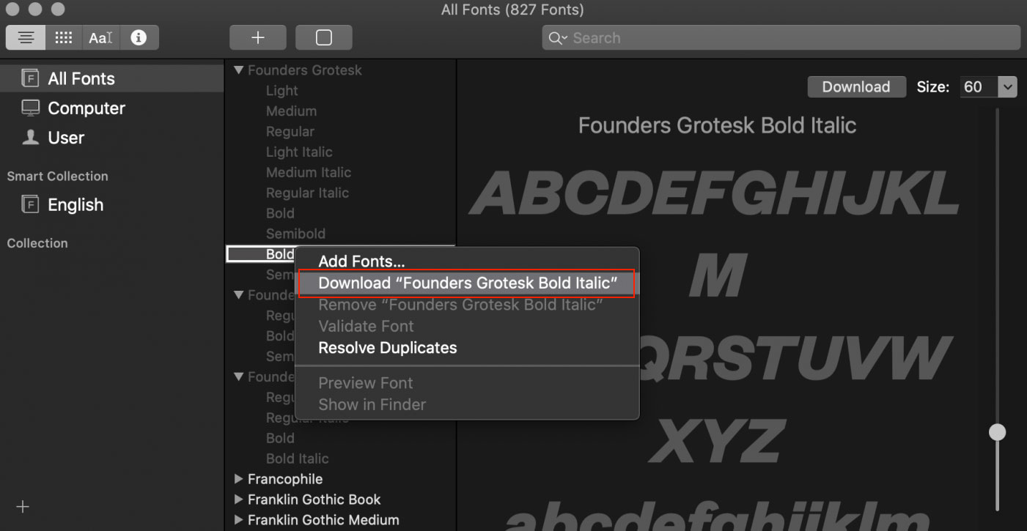Click Preview Font menu item
Image resolution: width=1027 pixels, height=531 pixels.
pyautogui.click(x=467, y=383)
